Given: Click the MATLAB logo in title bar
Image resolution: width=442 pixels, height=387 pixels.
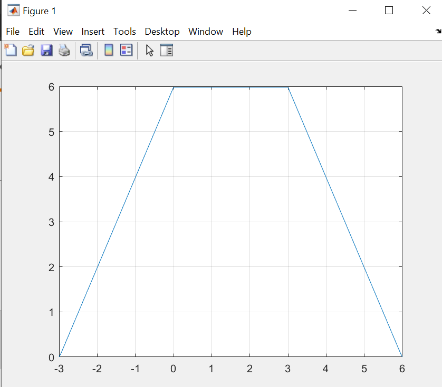Looking at the screenshot, I should 13,11.
